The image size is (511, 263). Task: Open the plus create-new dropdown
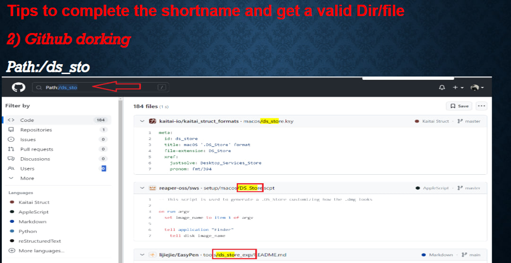[458, 87]
